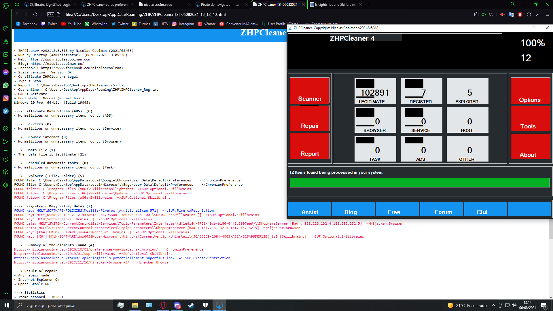Open History clock icon in sidebar

pos(5,159)
